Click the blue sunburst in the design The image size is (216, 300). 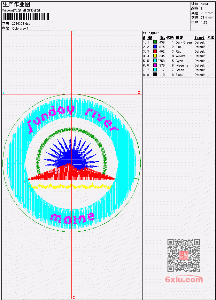(71, 152)
